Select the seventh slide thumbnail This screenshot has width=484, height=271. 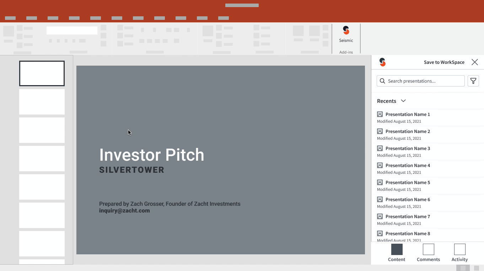(x=42, y=244)
